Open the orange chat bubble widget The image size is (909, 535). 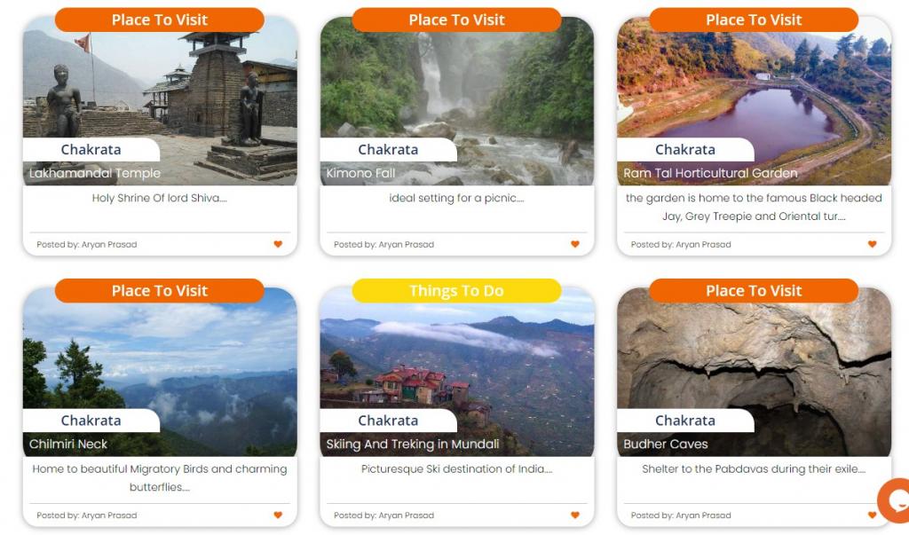894,500
